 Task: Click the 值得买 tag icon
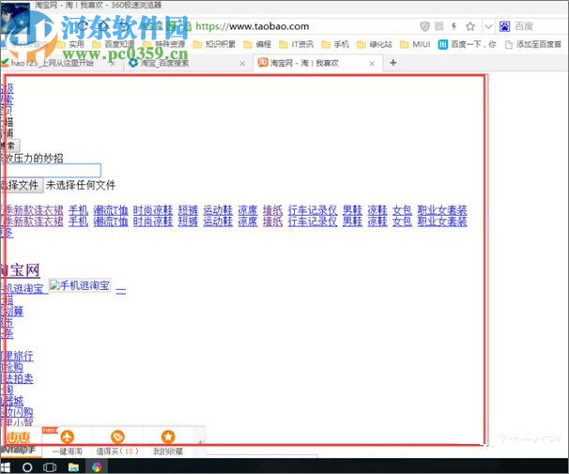click(117, 437)
